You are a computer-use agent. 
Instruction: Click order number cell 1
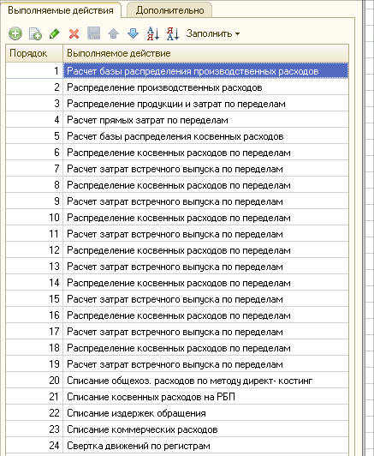click(34, 71)
